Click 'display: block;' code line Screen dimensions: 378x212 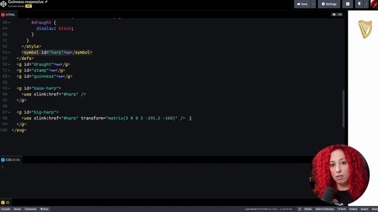click(55, 28)
